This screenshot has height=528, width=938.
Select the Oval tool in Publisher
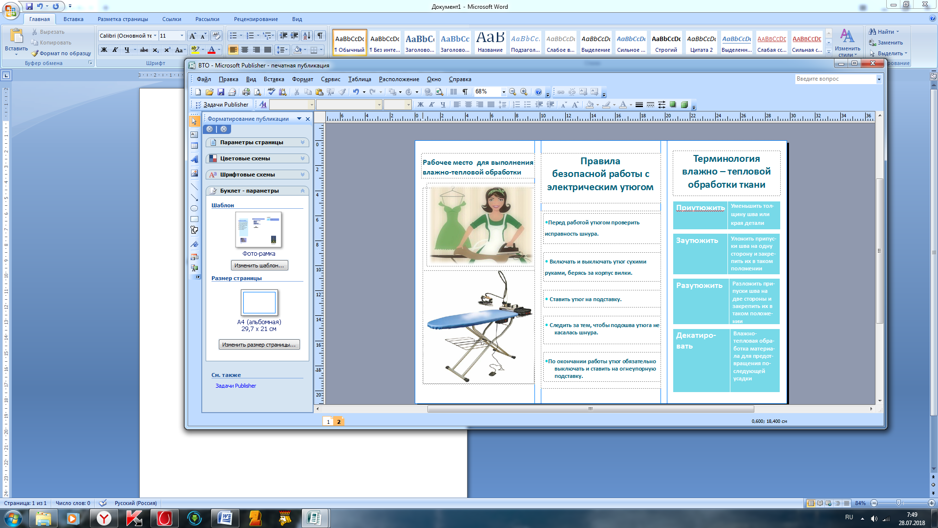click(194, 208)
